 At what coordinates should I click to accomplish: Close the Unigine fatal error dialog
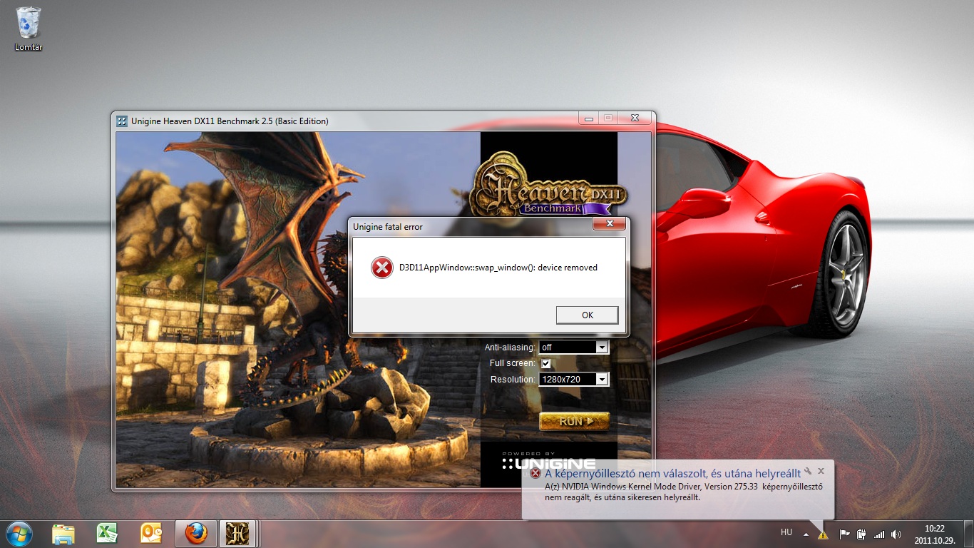[609, 224]
